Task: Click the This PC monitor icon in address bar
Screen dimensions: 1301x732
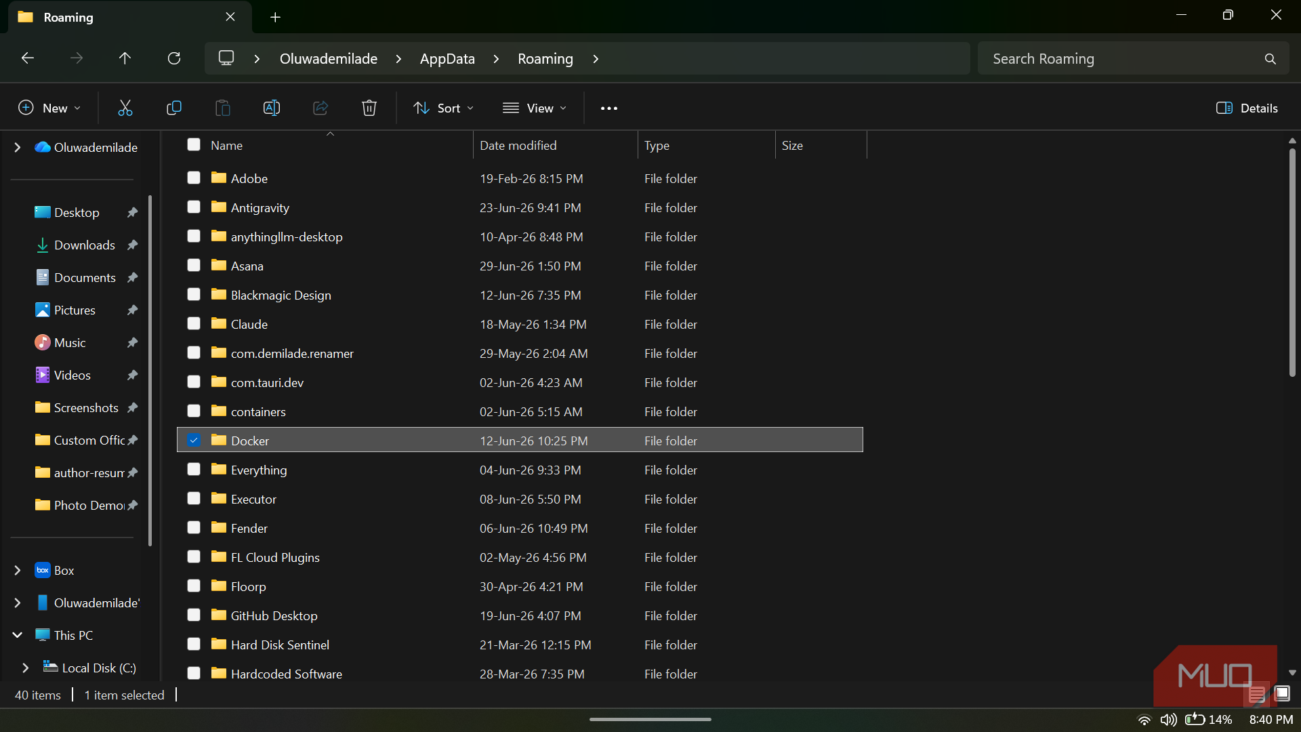Action: [x=226, y=58]
